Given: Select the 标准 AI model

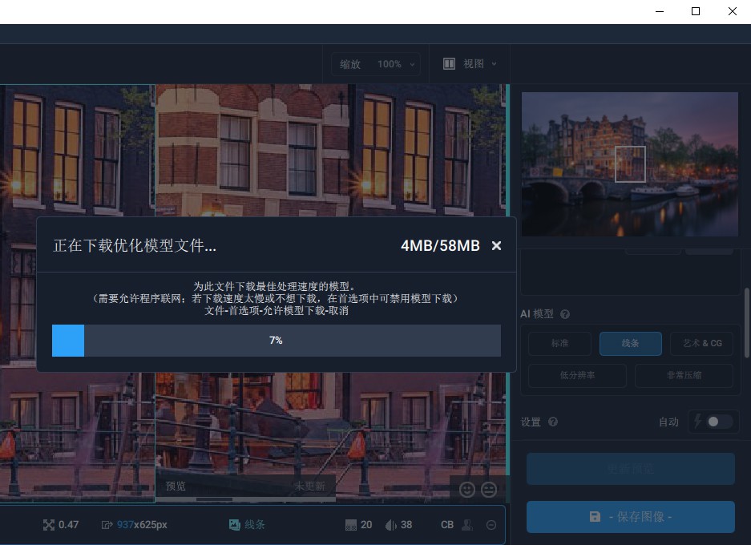Looking at the screenshot, I should (x=559, y=343).
